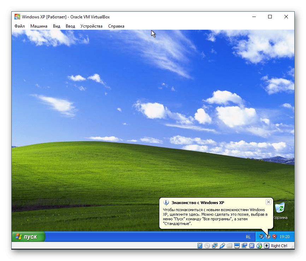The image size is (306, 261).
Task: Dismiss the Знакомство с Windows XP balloon
Action: 269,202
